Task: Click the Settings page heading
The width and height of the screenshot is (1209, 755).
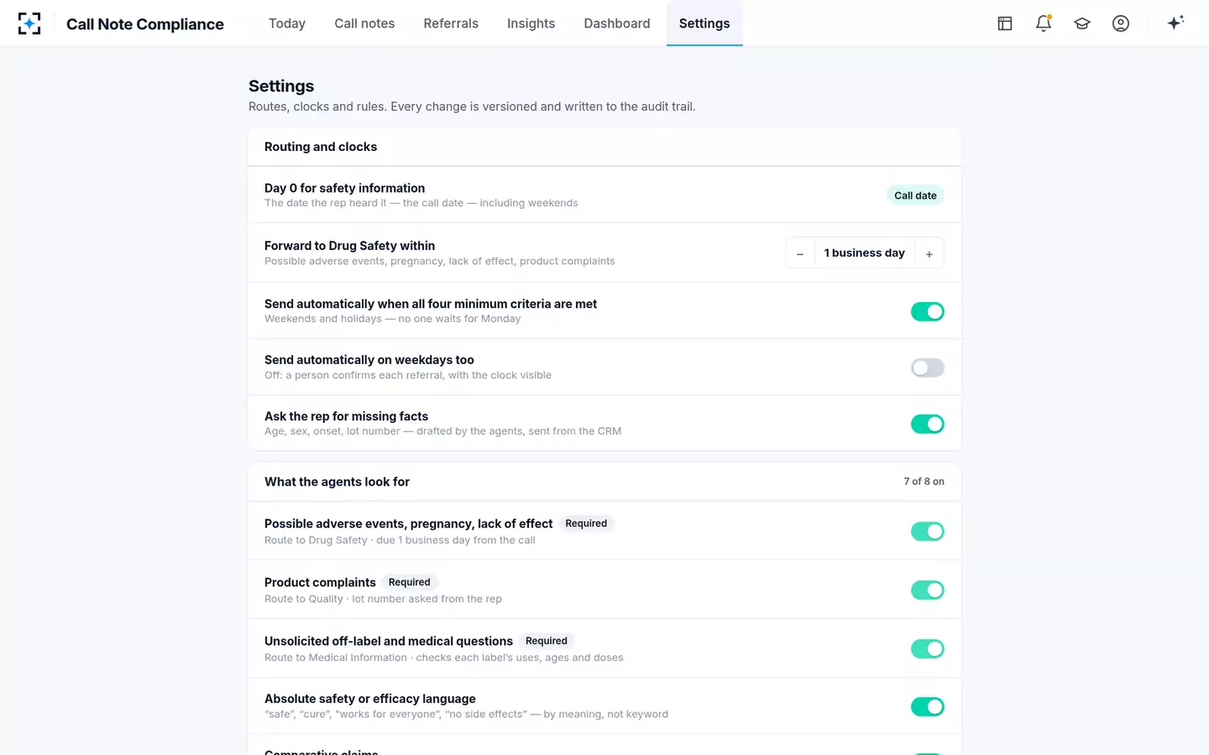Action: pyautogui.click(x=281, y=86)
